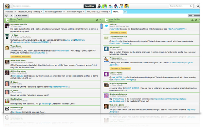
Task: Click the HootSuite owl logo
Action: coord(7,6)
